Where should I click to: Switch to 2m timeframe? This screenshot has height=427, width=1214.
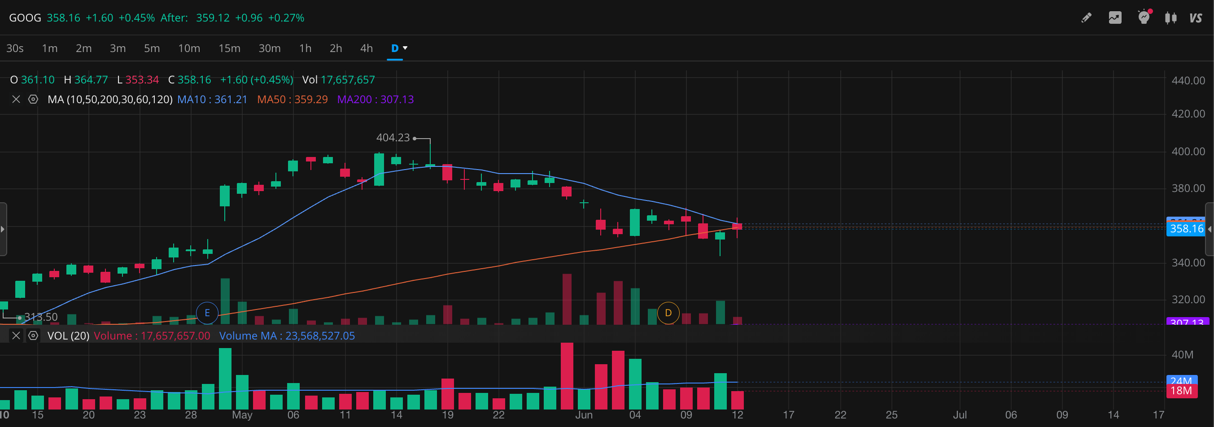click(x=83, y=48)
